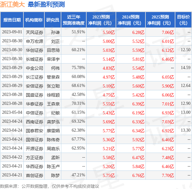Click institution name 国盛证券
192x189 pixels.
click(35, 95)
